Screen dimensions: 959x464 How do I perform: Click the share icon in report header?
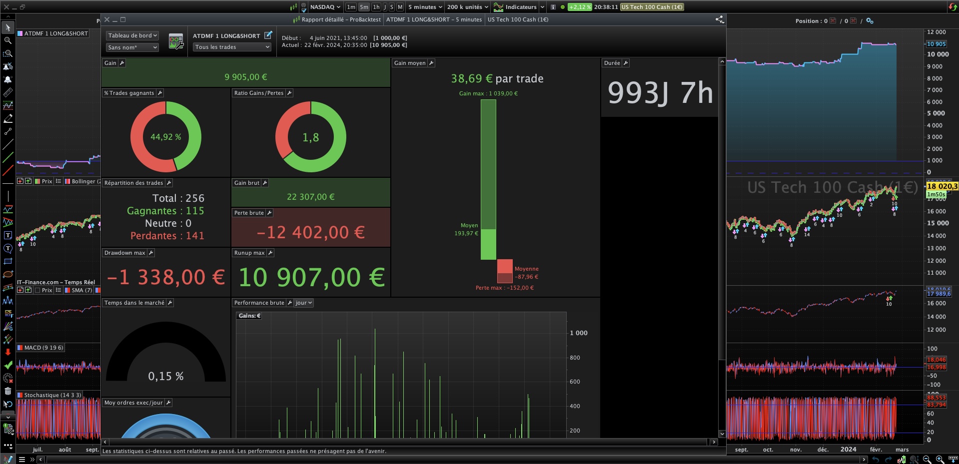point(720,19)
